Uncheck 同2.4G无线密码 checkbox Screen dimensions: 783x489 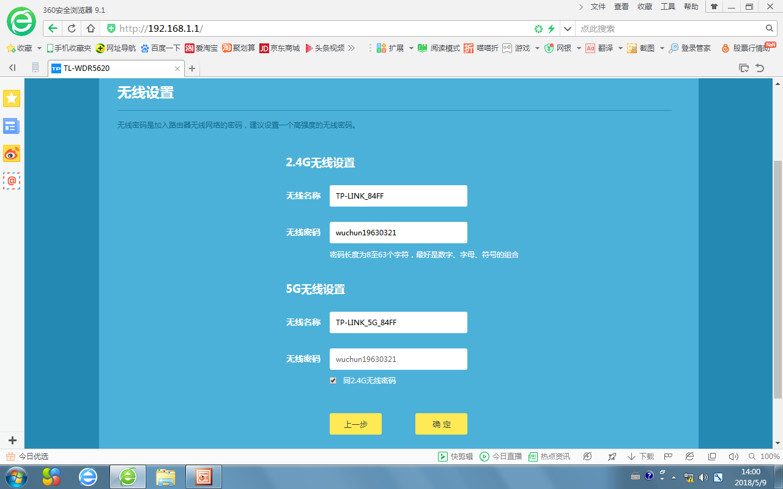(333, 380)
